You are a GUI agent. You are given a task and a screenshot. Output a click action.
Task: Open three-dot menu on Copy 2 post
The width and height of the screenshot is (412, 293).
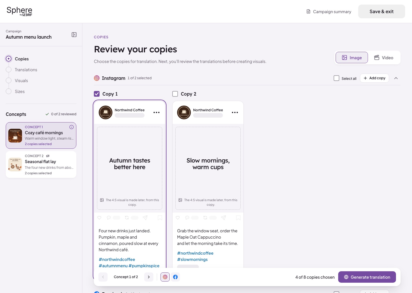point(235,112)
